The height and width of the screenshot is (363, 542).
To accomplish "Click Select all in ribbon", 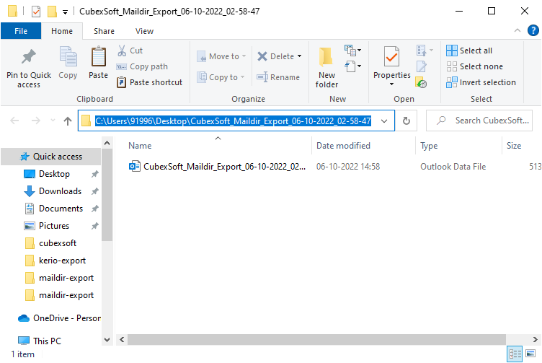I will pyautogui.click(x=469, y=51).
